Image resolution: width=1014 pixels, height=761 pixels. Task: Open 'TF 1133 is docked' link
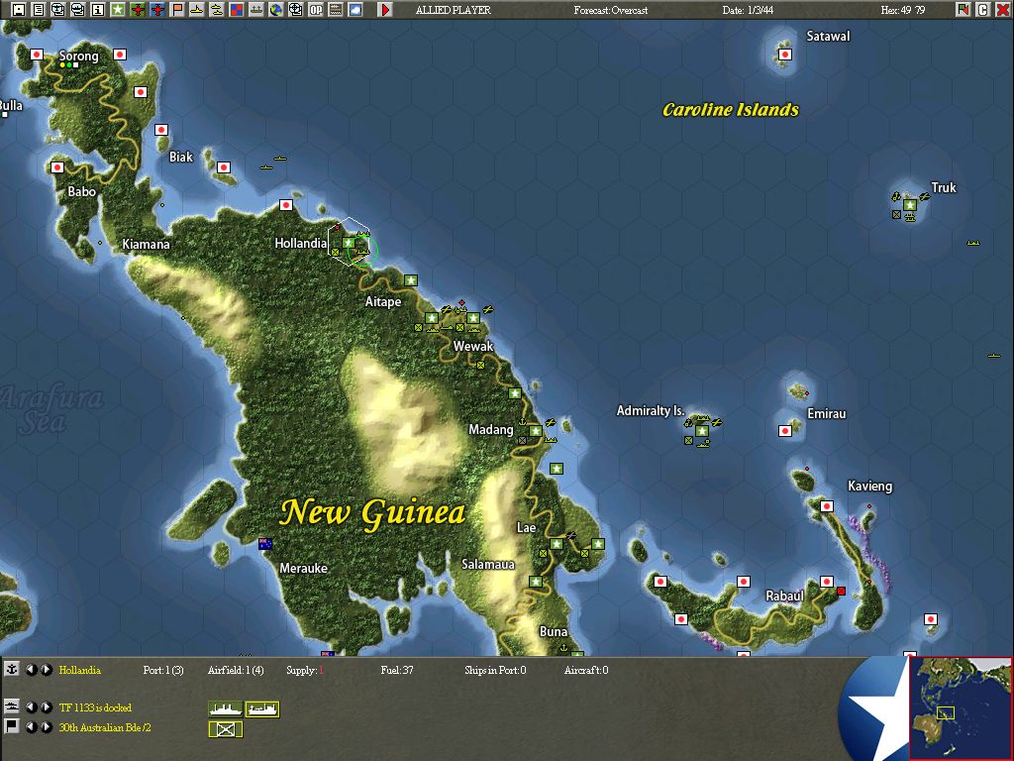[x=95, y=707]
